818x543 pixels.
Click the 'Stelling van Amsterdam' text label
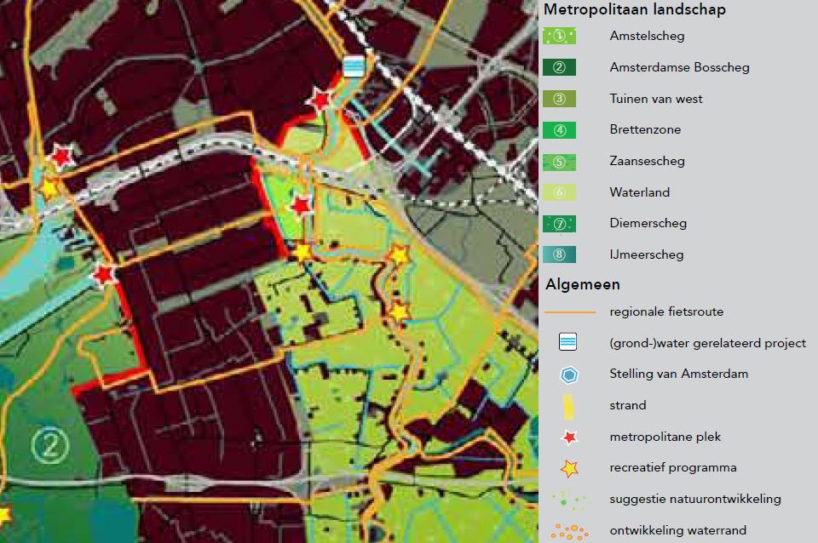(x=679, y=374)
